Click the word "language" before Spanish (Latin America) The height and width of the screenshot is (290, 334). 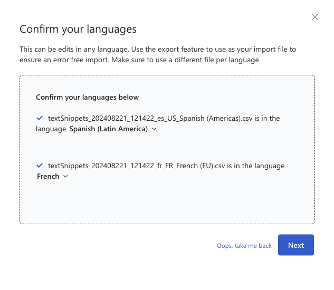coord(51,129)
